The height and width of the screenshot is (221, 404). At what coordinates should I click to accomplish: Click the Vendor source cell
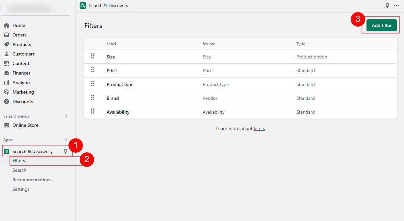210,98
